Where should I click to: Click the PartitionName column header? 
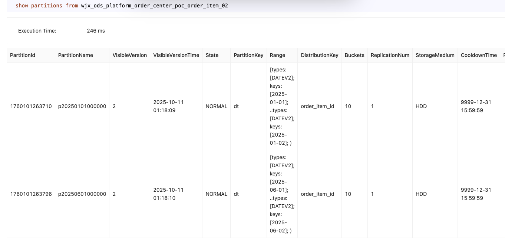76,55
